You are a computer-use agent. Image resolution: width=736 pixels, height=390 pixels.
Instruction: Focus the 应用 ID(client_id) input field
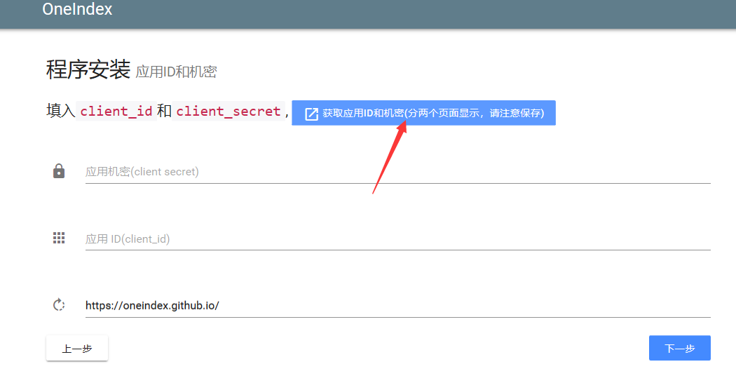(x=397, y=238)
